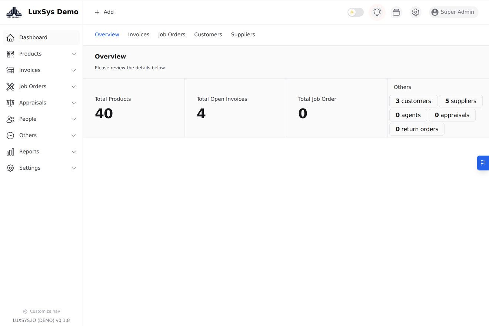Image resolution: width=489 pixels, height=326 pixels.
Task: Click the Customize nav gear icon
Action: 25,312
